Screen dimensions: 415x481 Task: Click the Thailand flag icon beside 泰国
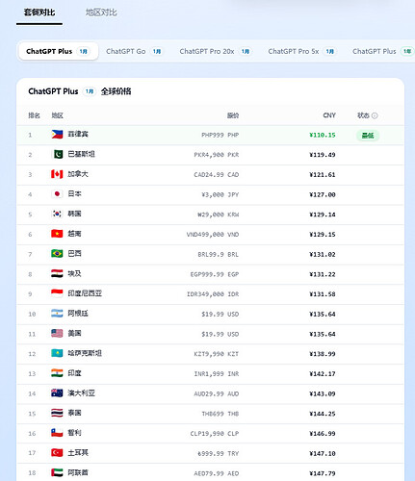pyautogui.click(x=57, y=413)
